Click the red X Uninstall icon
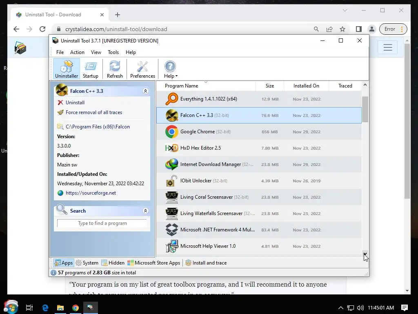Image resolution: width=418 pixels, height=314 pixels. pos(60,103)
